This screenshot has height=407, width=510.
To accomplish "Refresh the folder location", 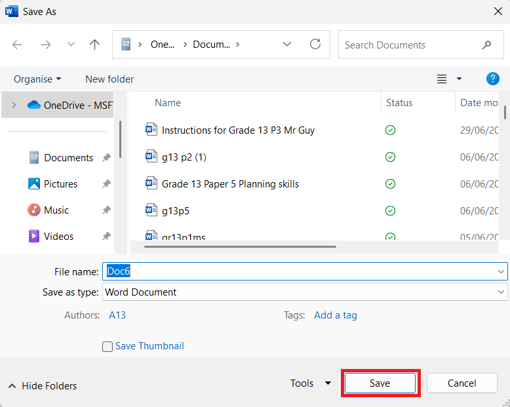I will 315,44.
